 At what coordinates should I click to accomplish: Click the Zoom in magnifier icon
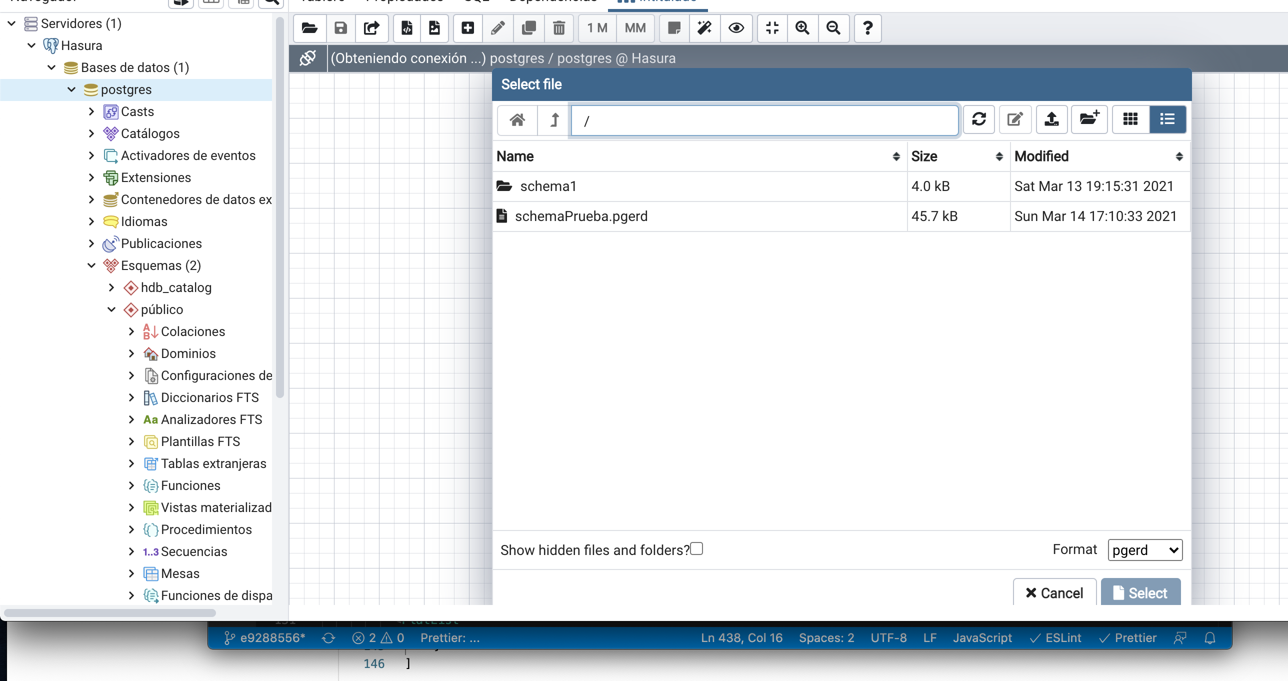point(802,28)
